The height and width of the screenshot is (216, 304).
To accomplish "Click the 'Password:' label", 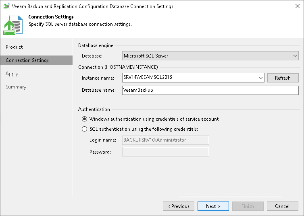I will (x=100, y=152).
